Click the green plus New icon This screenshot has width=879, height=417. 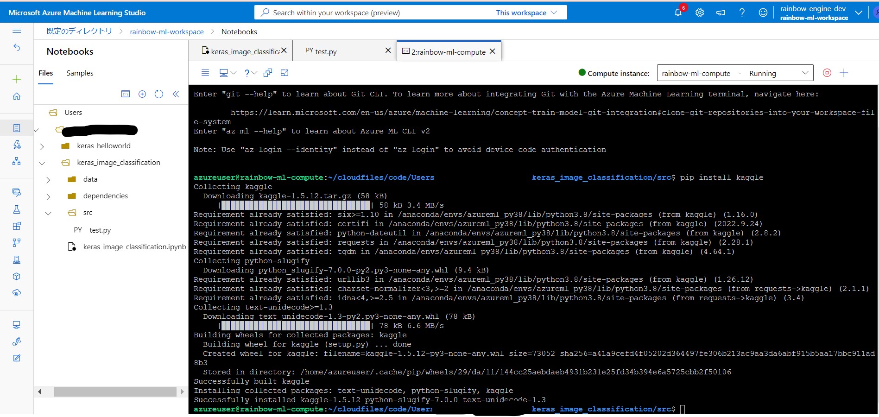[x=17, y=79]
